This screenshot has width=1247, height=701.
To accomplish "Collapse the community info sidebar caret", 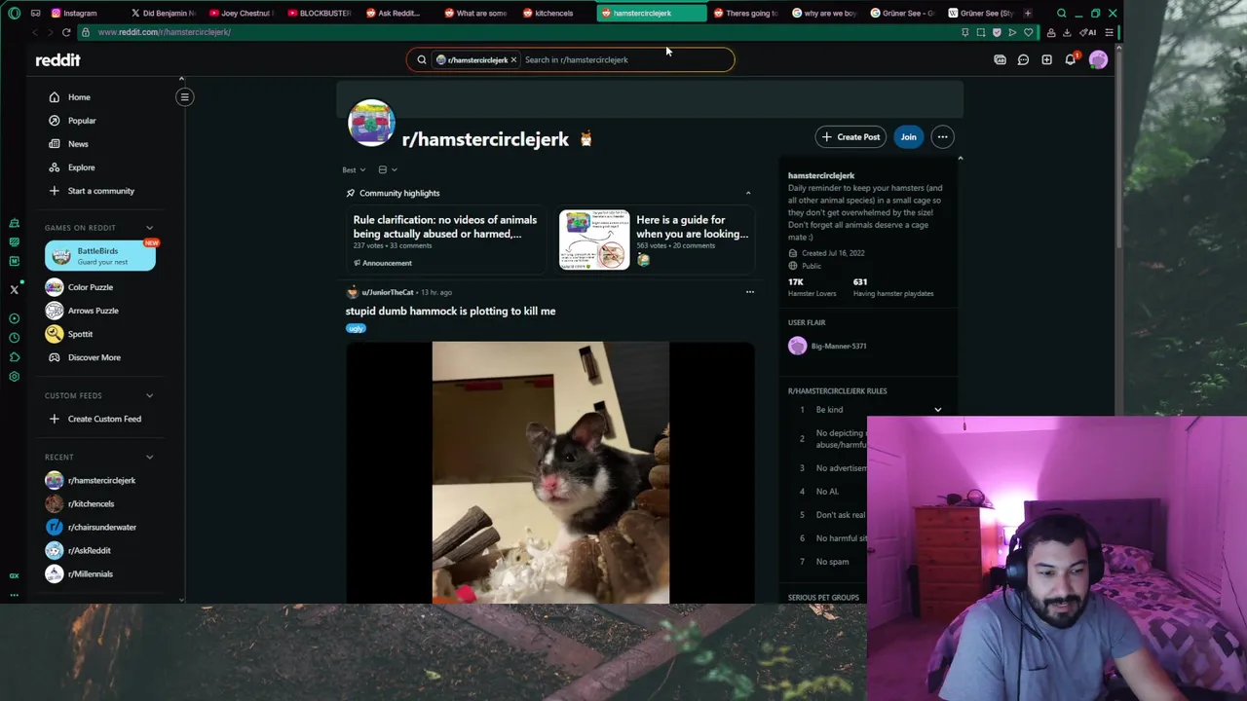I will 960,158.
